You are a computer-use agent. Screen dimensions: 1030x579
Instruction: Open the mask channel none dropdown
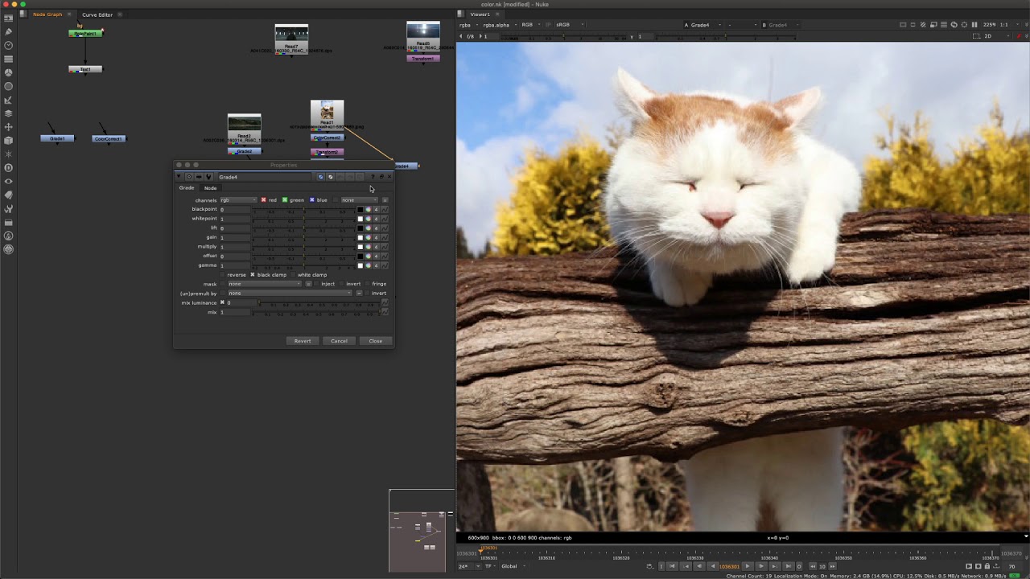point(264,284)
